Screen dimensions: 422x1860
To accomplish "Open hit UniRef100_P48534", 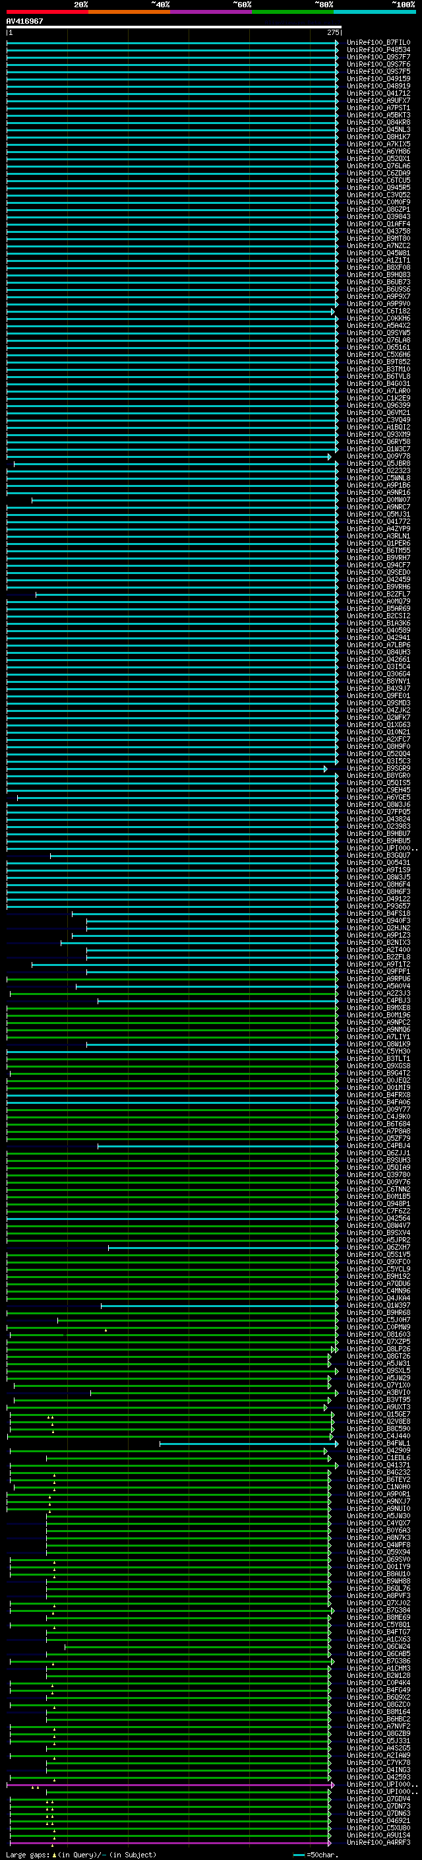I will [x=378, y=50].
